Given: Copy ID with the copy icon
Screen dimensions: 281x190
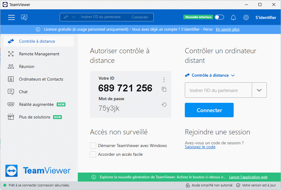Looking at the screenshot, I should [164, 89].
